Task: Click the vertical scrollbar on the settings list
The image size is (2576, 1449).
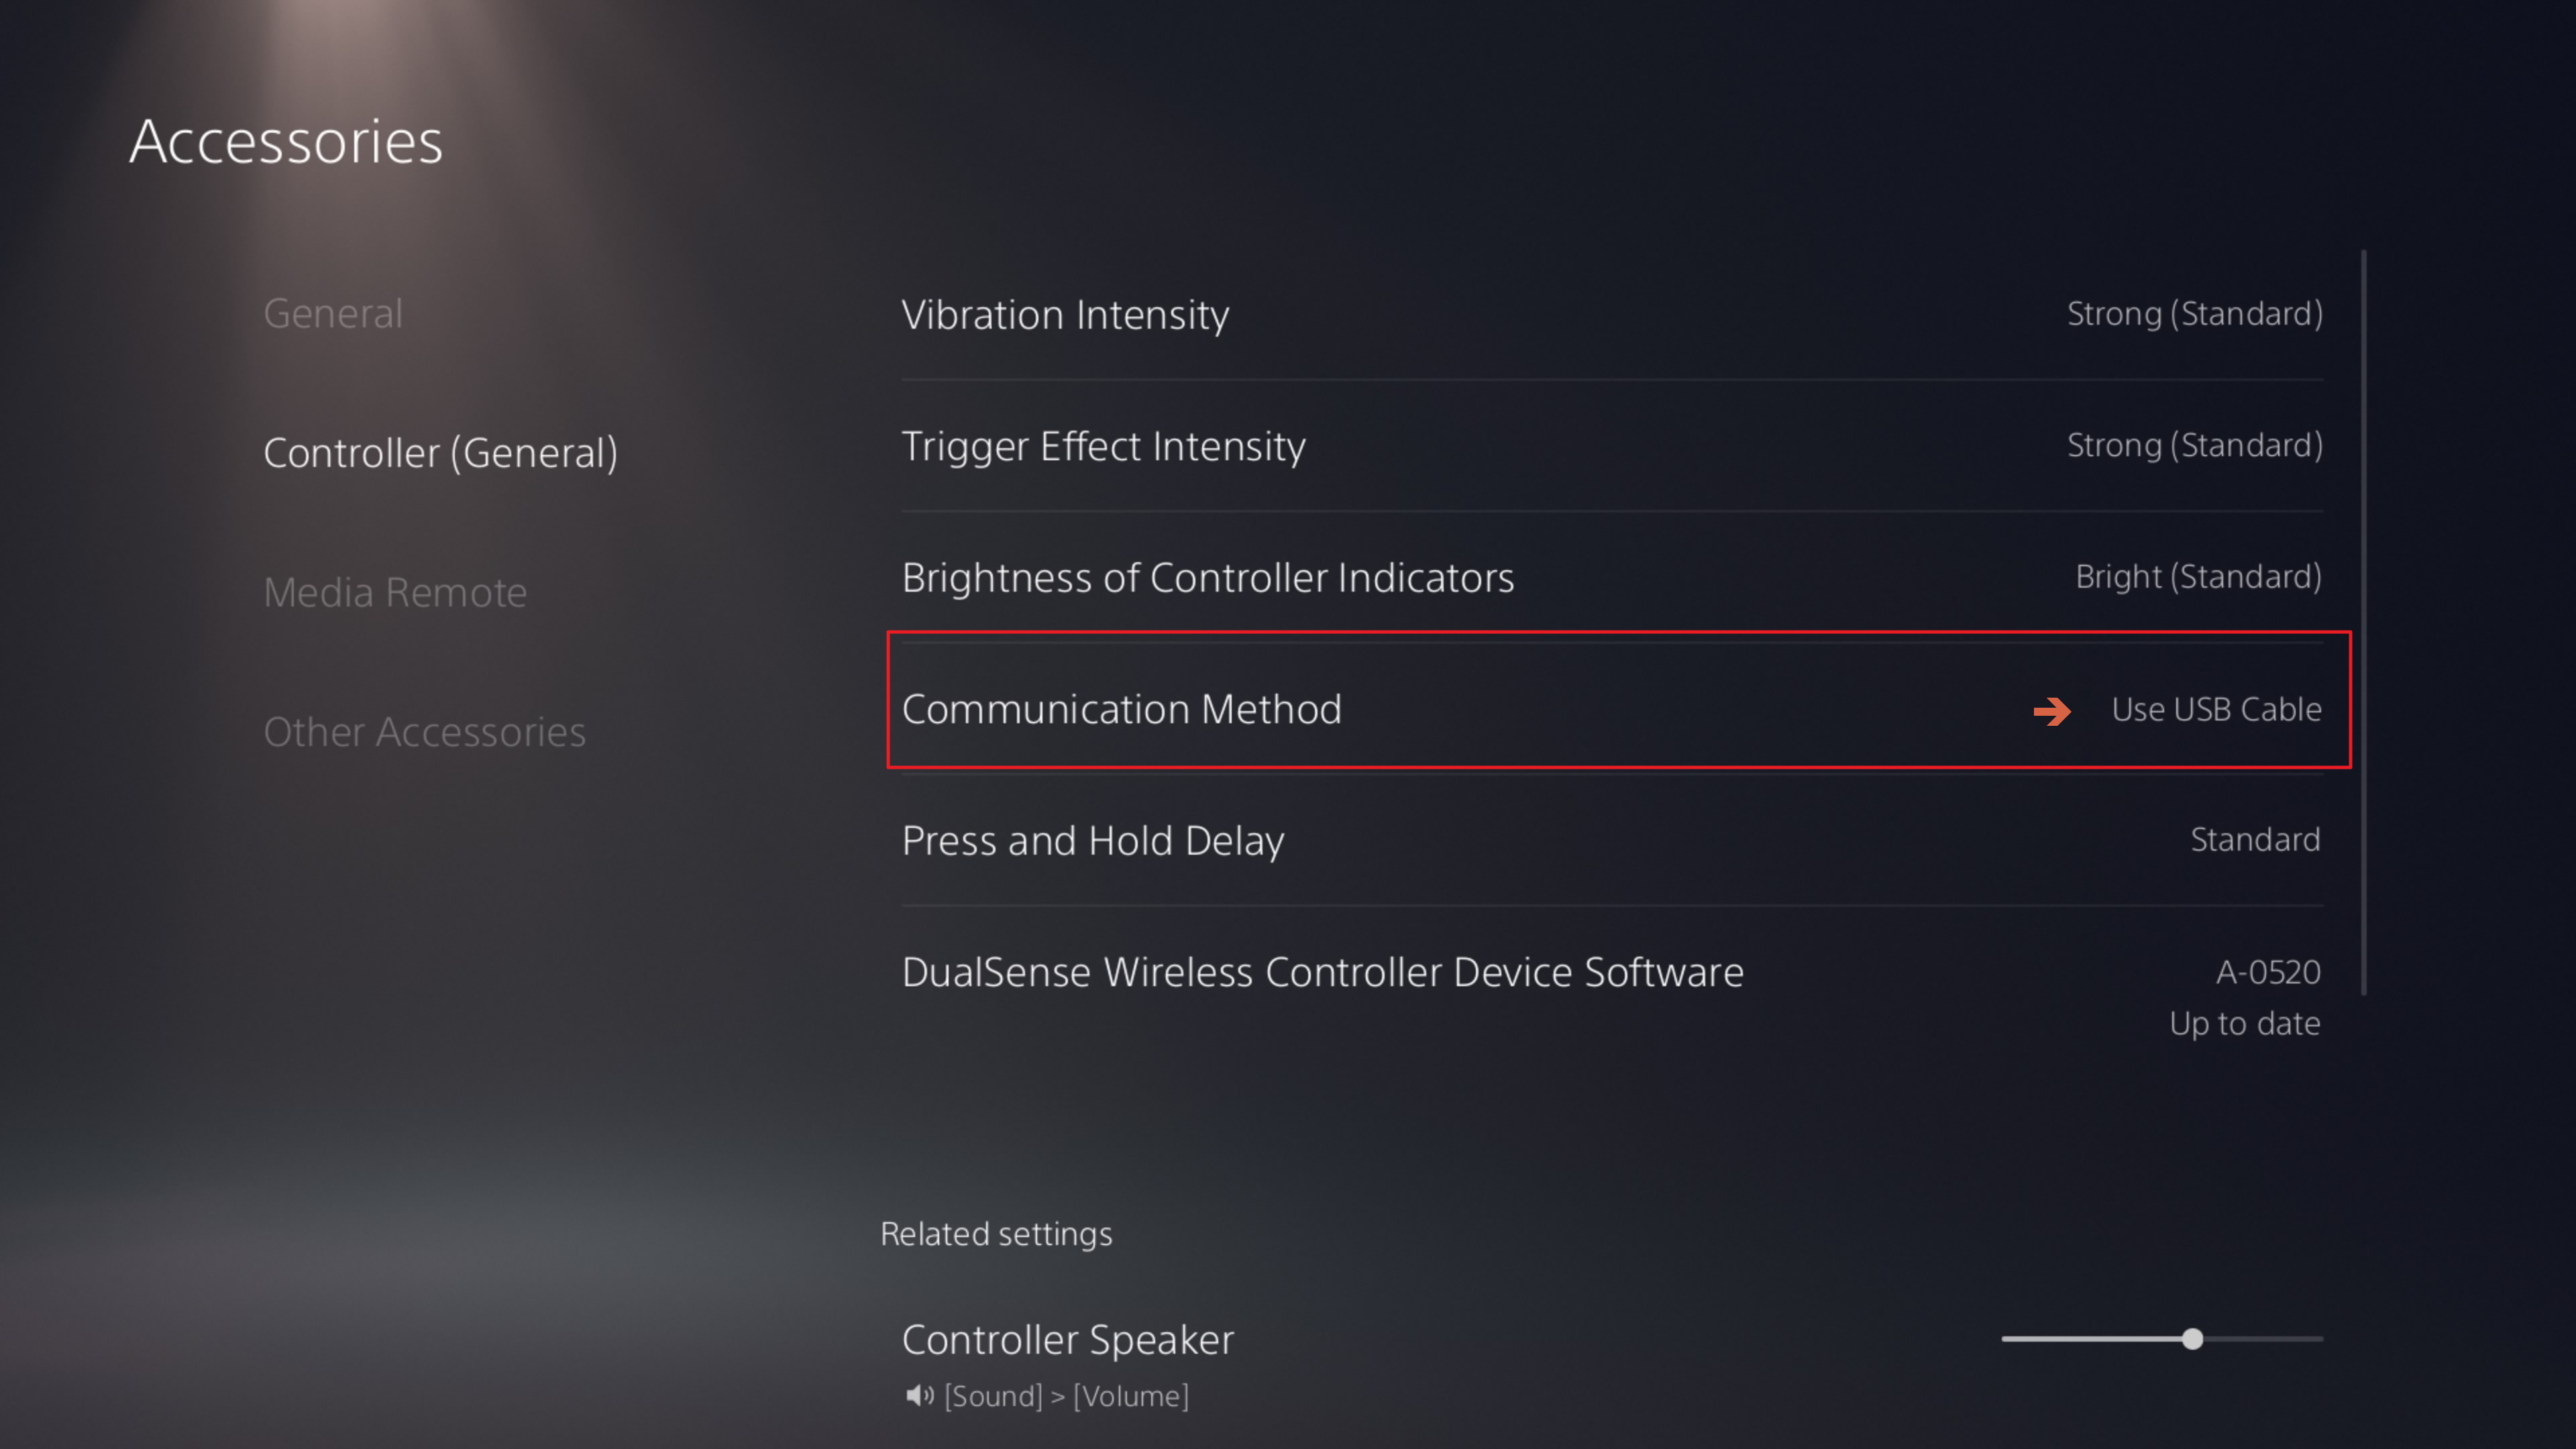Action: [x=2363, y=622]
